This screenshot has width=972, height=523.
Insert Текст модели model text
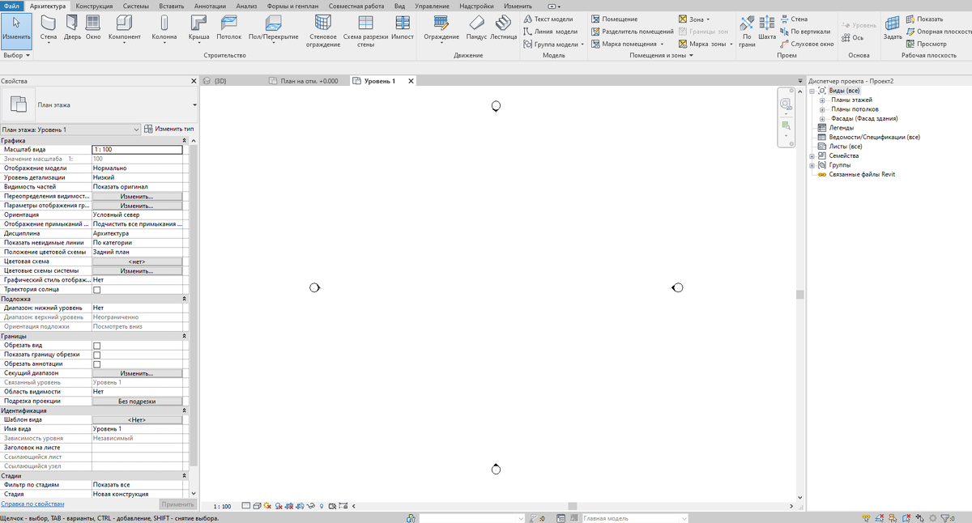pos(548,19)
